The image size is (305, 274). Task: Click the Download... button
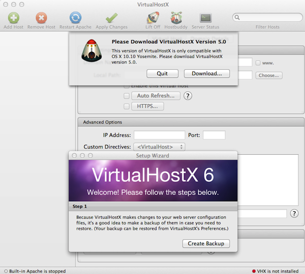207,73
